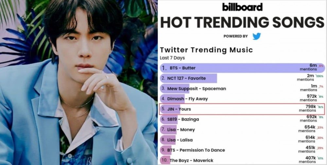Click the 798k mentions count

coord(308,108)
